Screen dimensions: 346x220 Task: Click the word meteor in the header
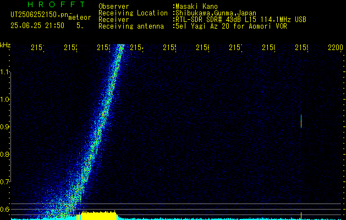(x=80, y=18)
